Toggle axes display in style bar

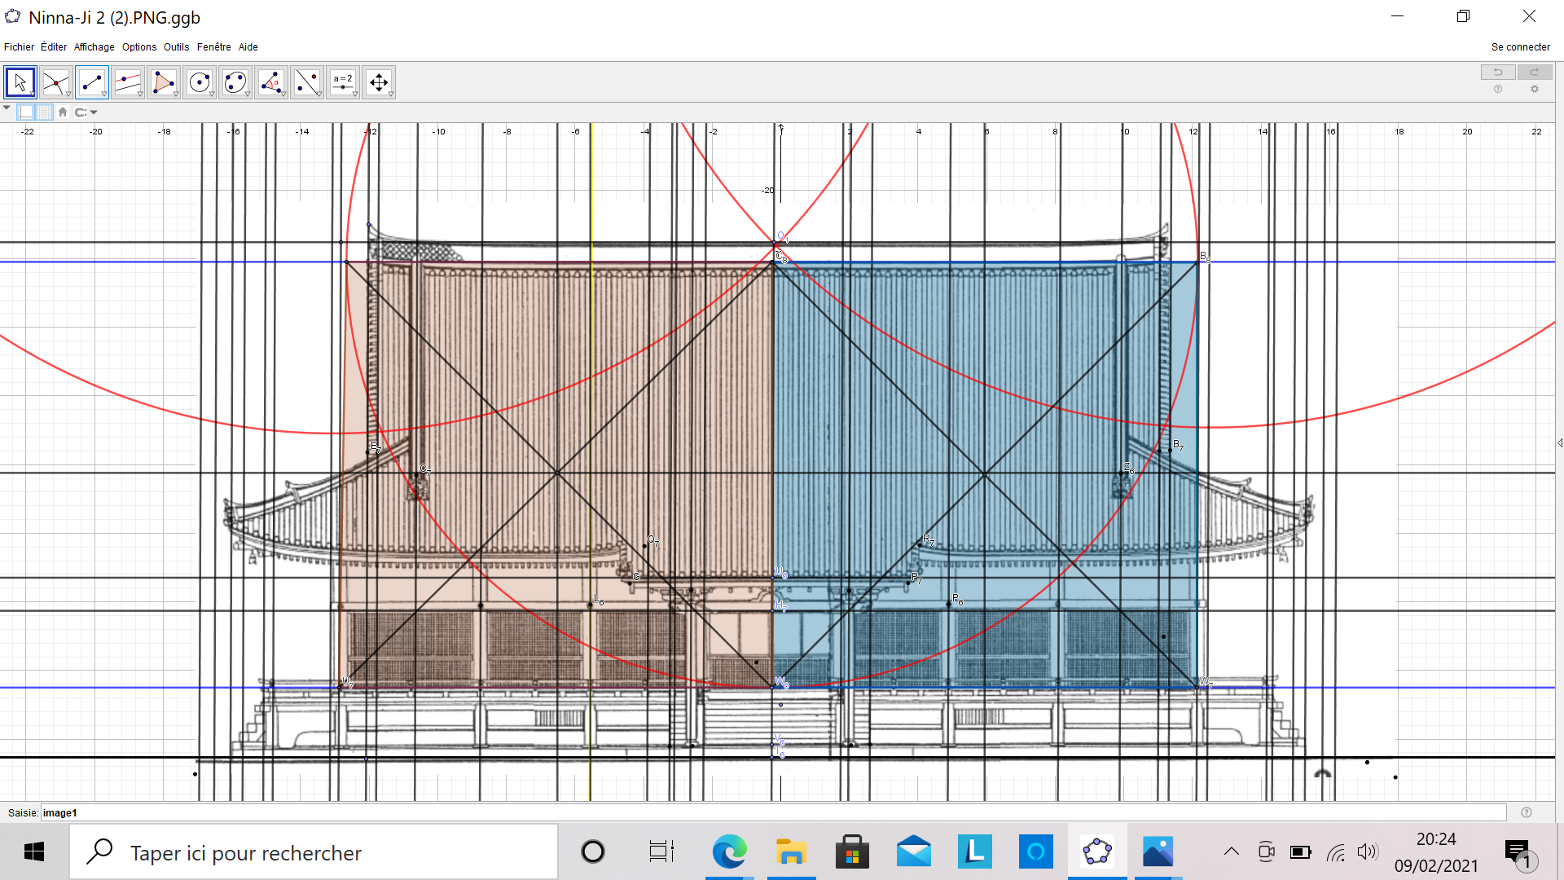26,112
